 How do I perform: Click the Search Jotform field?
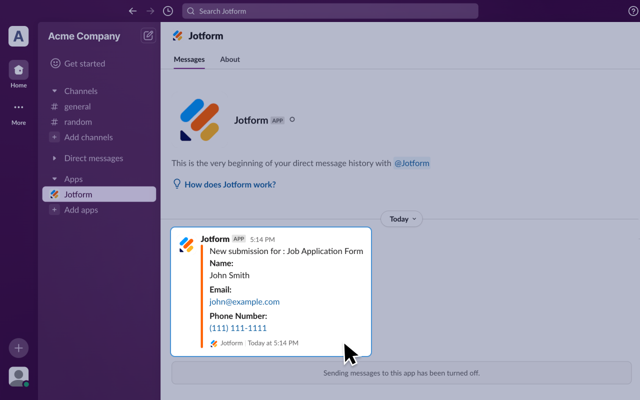(330, 11)
